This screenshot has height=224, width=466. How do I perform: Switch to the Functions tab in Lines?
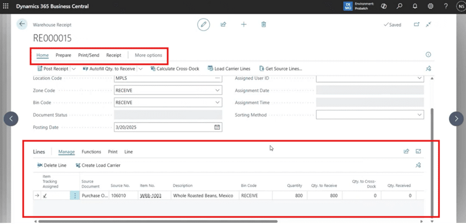(x=91, y=152)
